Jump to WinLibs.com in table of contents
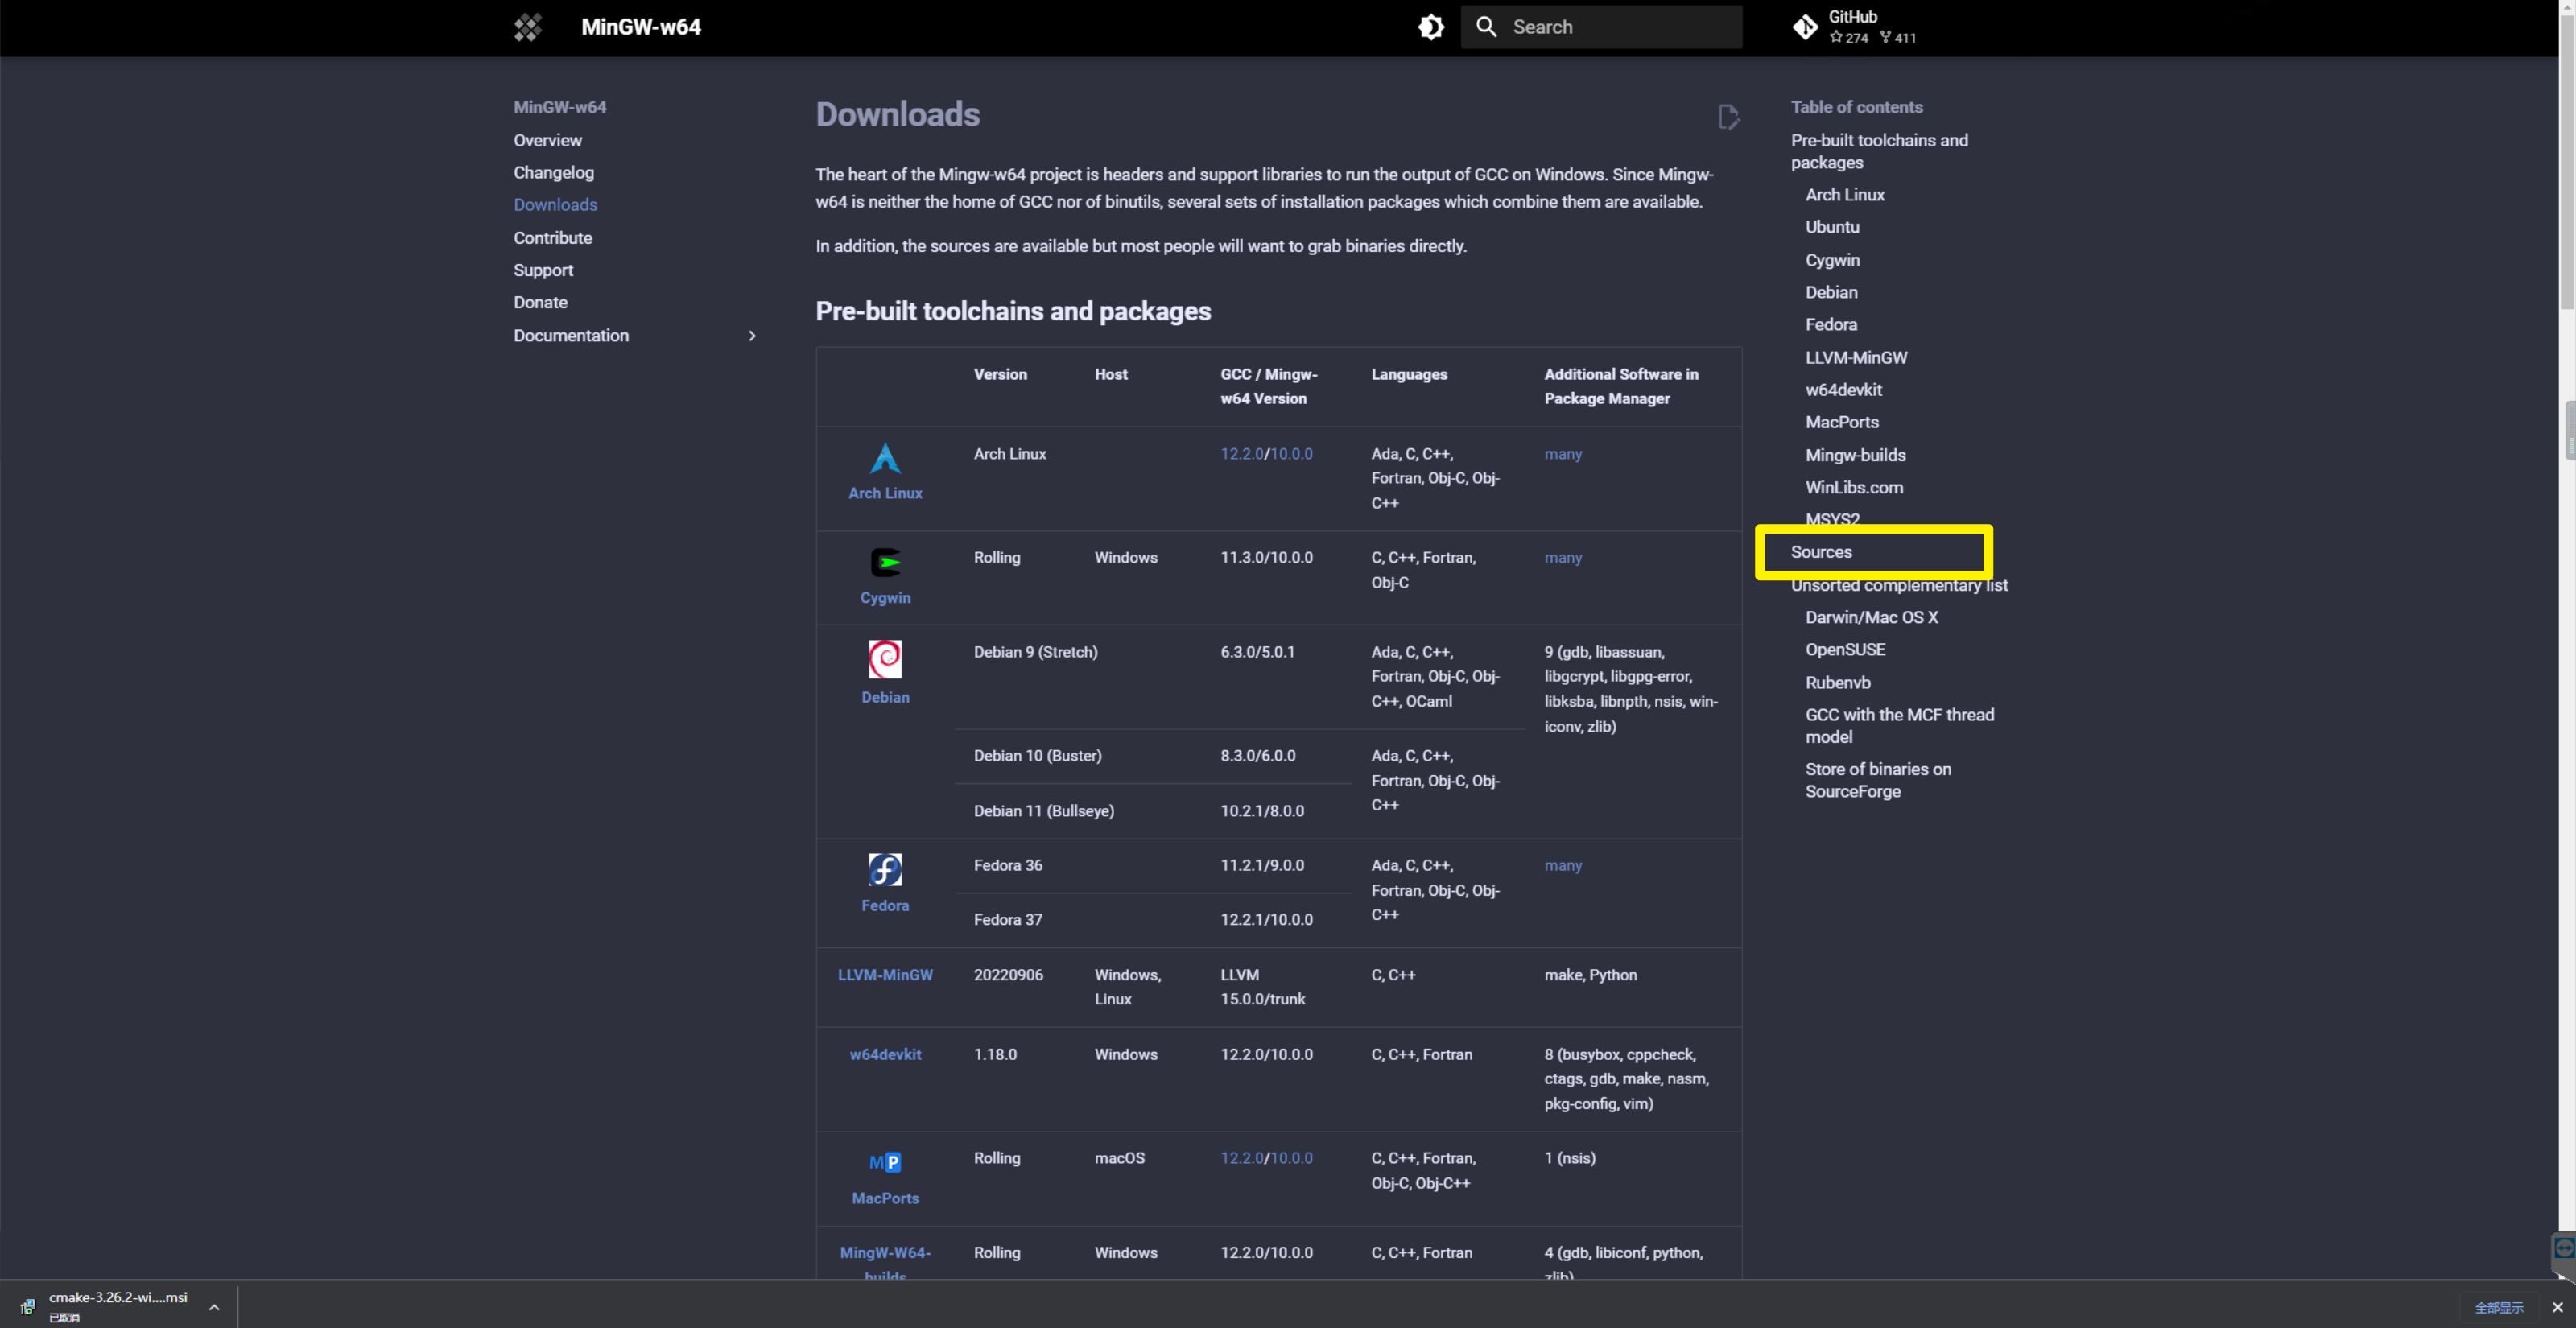Image resolution: width=2576 pixels, height=1328 pixels. pyautogui.click(x=1853, y=487)
